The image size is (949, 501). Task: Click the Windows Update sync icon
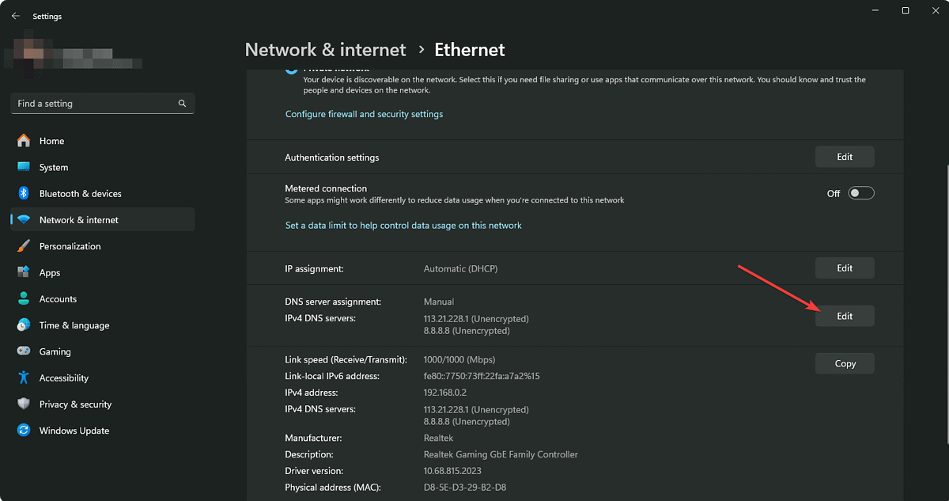pyautogui.click(x=24, y=431)
